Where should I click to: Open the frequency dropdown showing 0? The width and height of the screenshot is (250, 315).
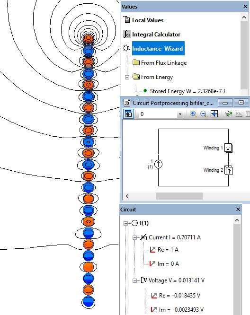(x=180, y=114)
